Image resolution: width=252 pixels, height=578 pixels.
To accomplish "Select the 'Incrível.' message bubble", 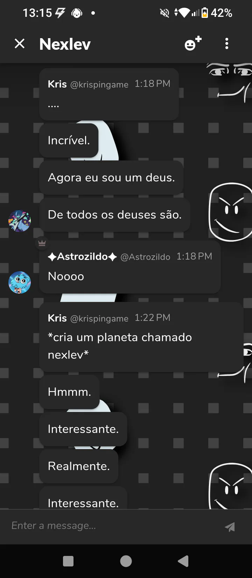I will (x=69, y=140).
